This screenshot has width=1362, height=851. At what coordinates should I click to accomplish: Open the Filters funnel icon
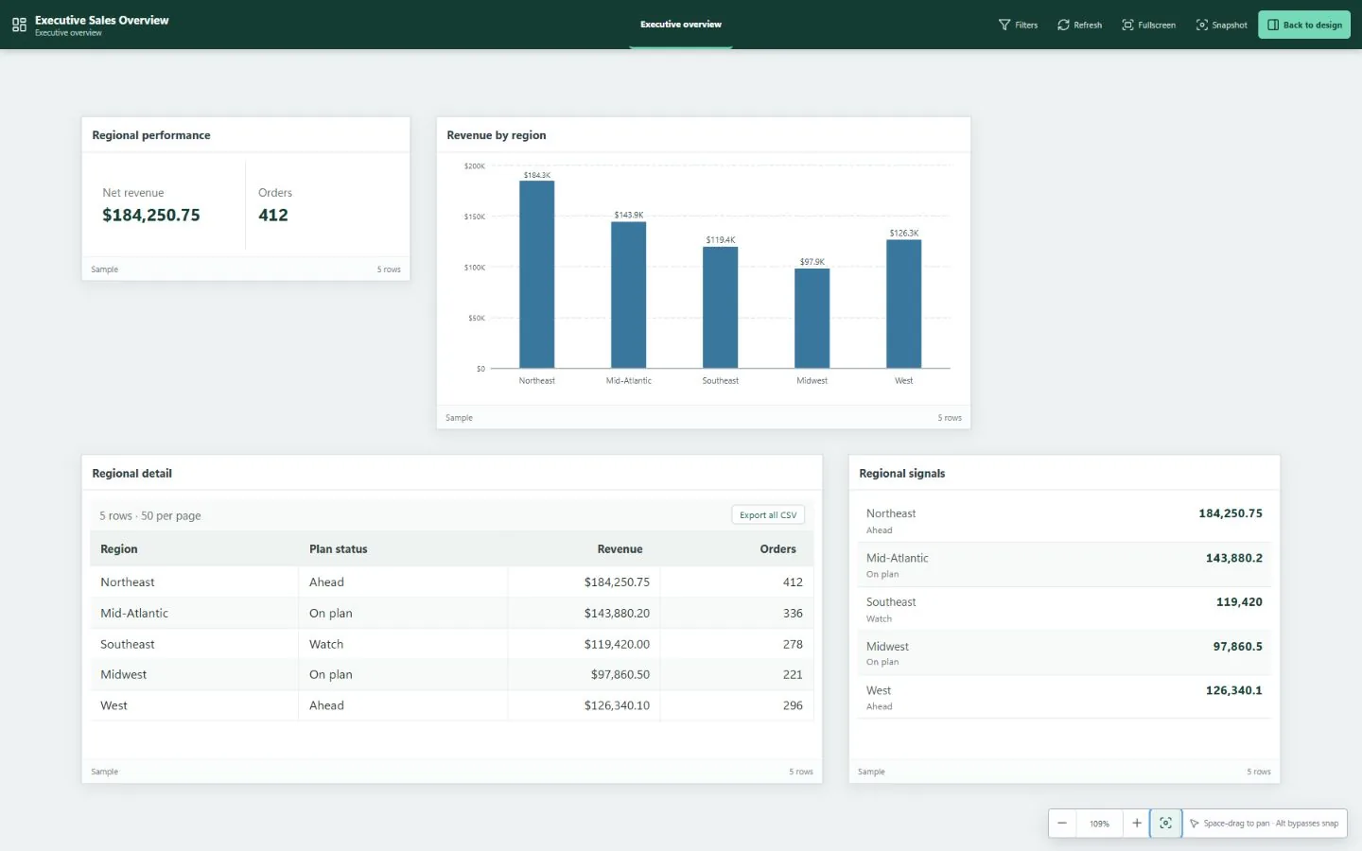pyautogui.click(x=1004, y=25)
